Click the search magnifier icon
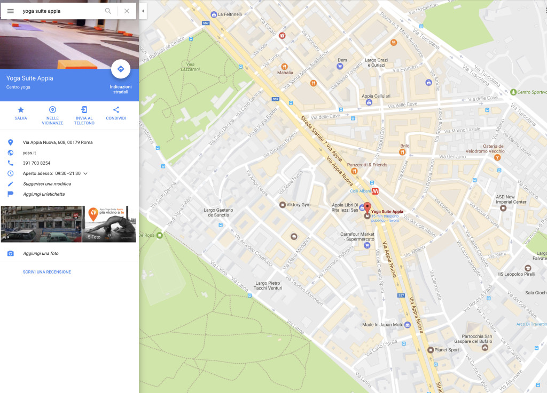The width and height of the screenshot is (547, 393). pos(108,11)
